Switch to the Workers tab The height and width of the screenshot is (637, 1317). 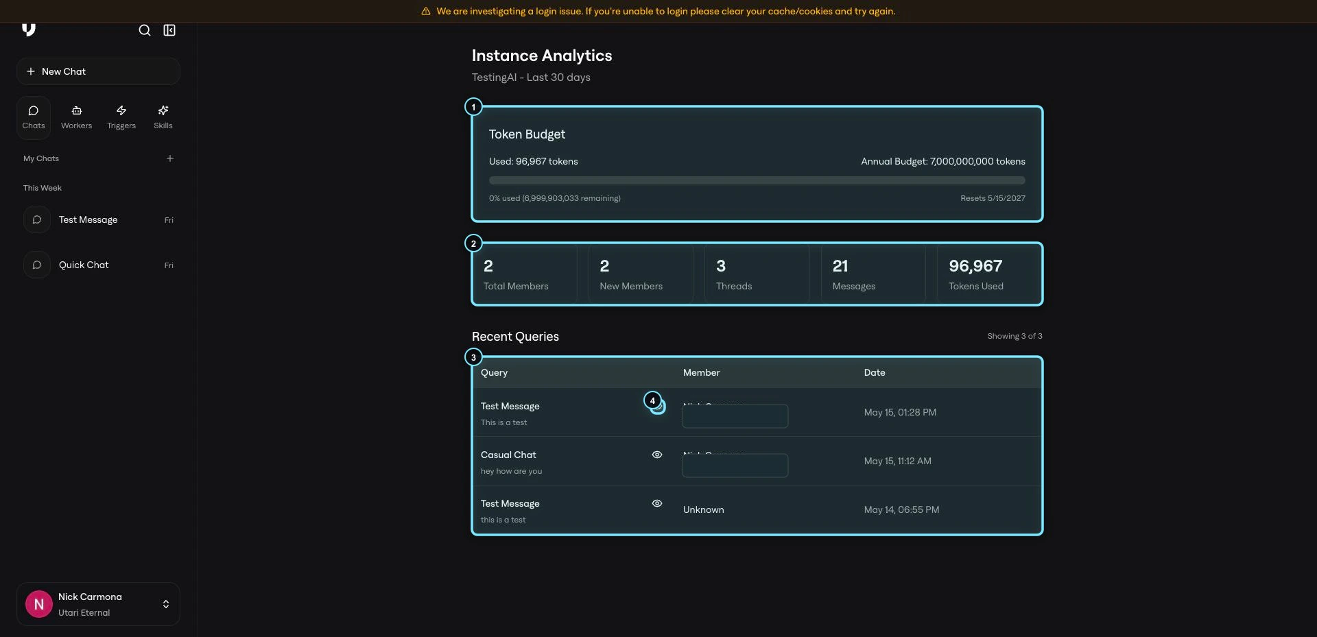76,117
